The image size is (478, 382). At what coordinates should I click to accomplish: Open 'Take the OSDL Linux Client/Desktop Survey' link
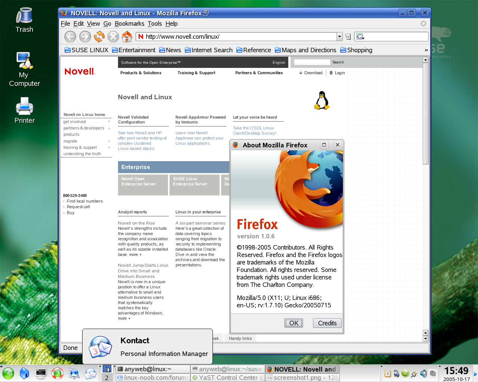tap(255, 131)
